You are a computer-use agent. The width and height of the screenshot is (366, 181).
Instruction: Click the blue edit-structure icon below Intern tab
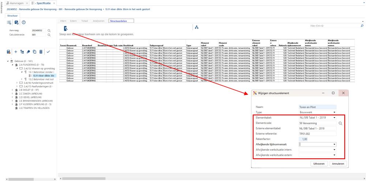(65, 28)
